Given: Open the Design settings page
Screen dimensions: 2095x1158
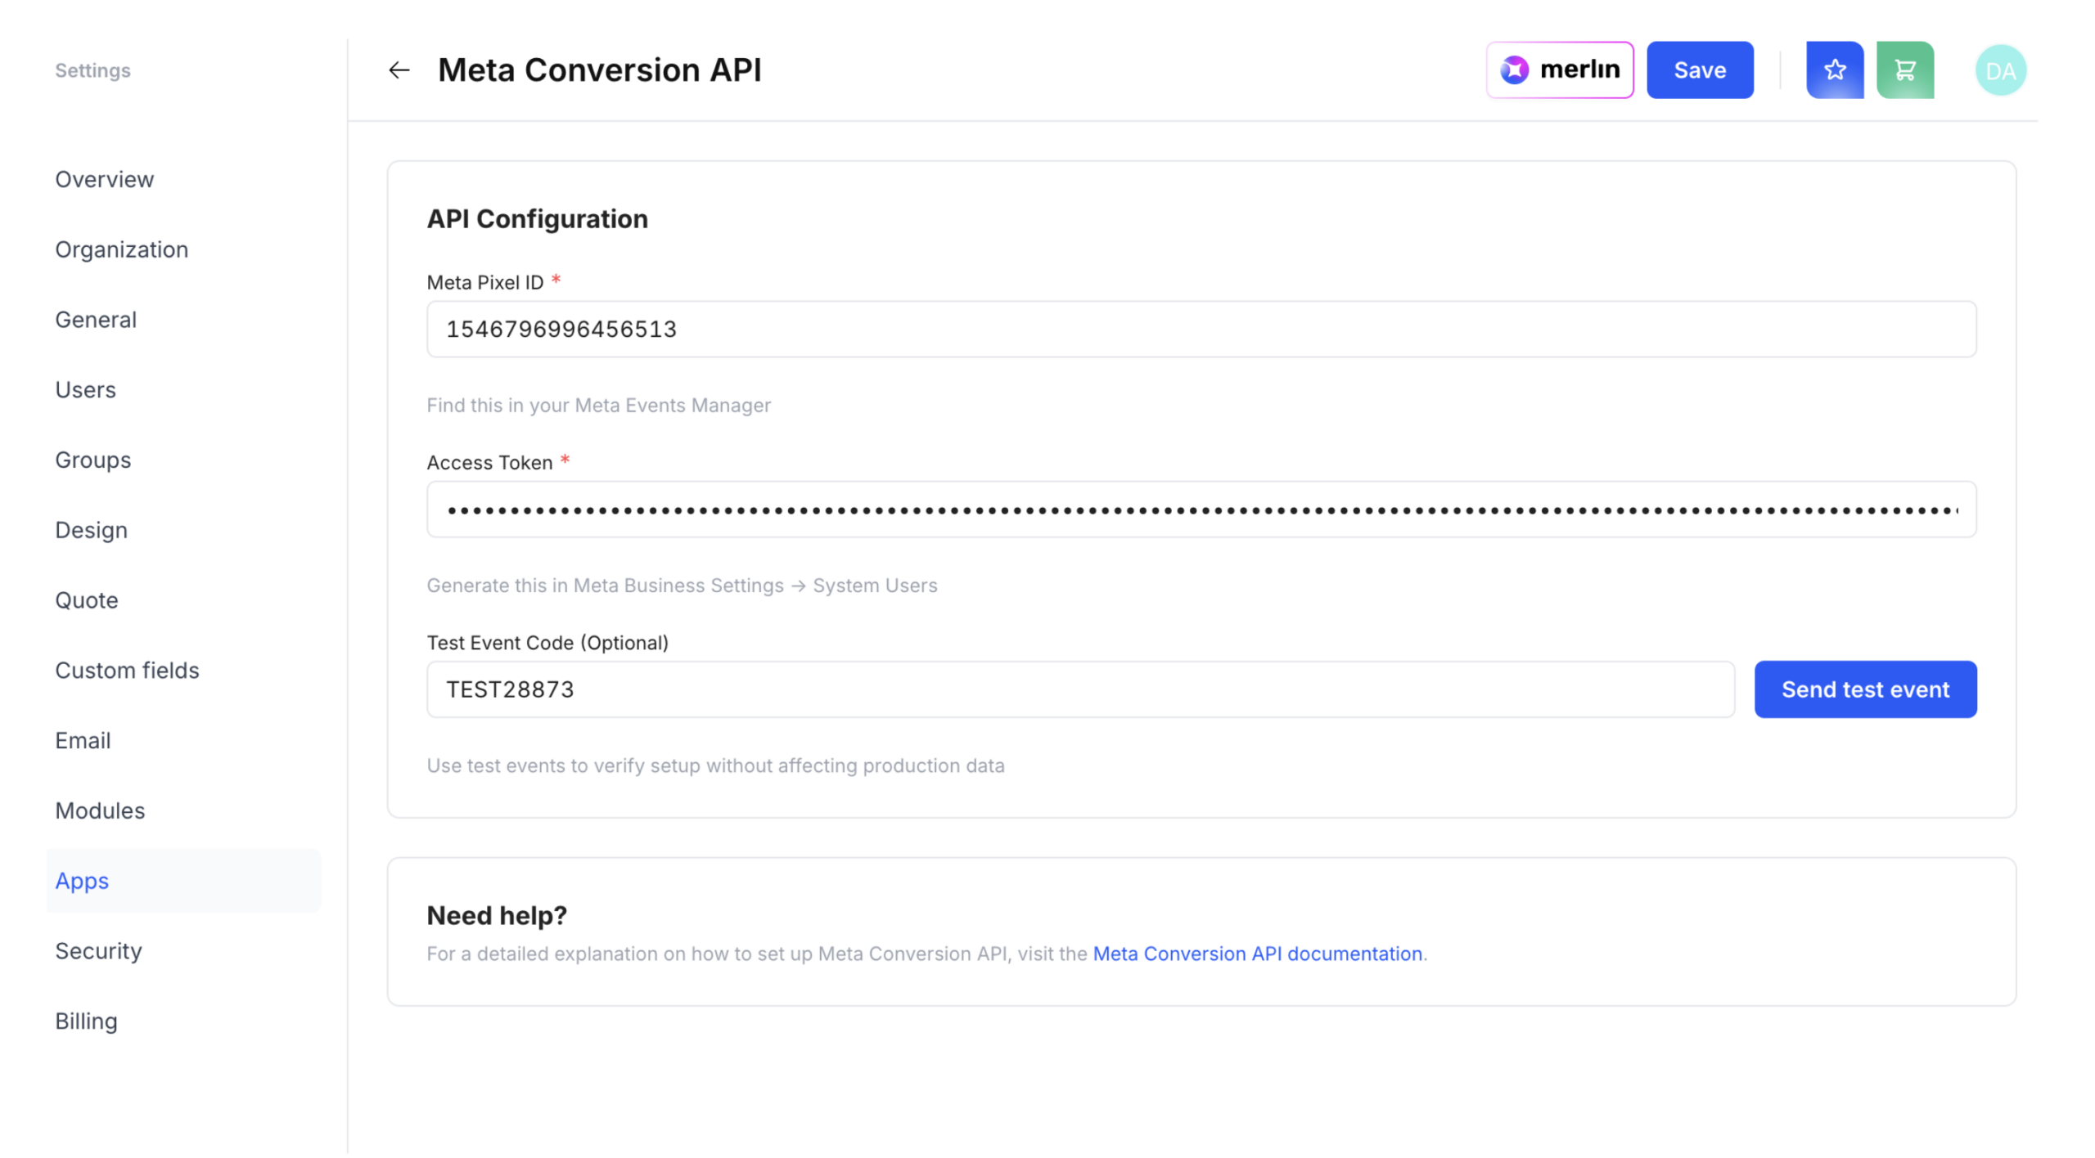Looking at the screenshot, I should tap(92, 530).
